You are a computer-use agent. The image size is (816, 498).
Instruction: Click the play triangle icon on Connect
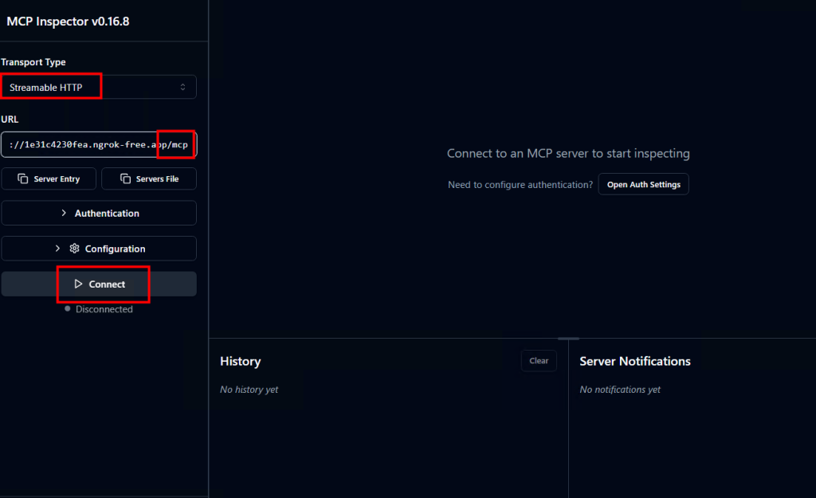point(78,284)
